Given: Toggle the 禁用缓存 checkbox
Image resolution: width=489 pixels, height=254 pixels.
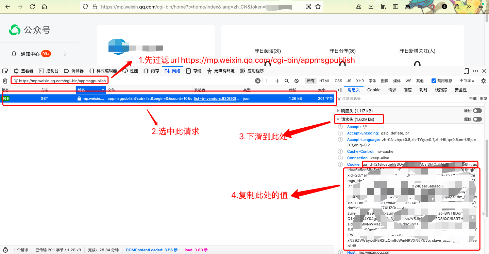Looking at the screenshot, I should pos(434,81).
